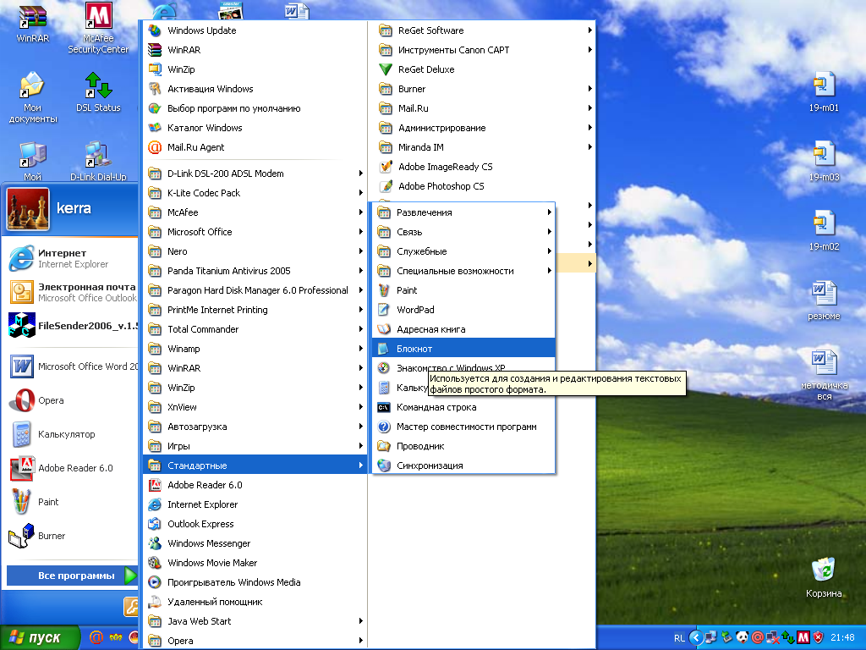This screenshot has height=650, width=866.
Task: Expand the Служебные submenu
Action: click(463, 251)
